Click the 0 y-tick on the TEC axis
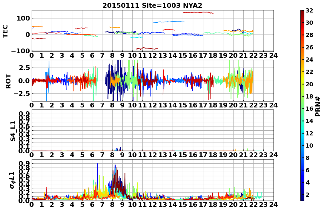The height and width of the screenshot is (211, 324). (28, 35)
